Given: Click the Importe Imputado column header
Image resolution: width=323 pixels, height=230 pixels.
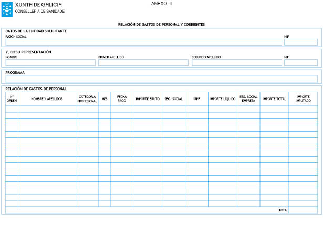Looking at the screenshot, I should click(x=303, y=98).
